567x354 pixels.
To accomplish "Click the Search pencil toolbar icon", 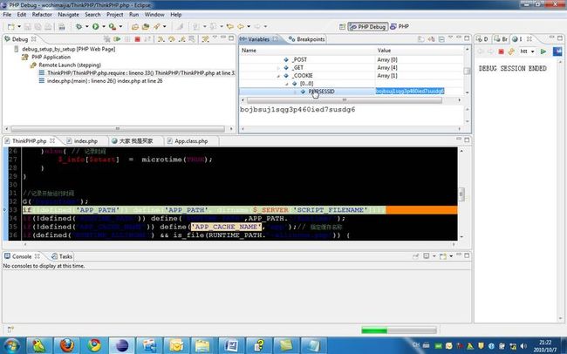I will pyautogui.click(x=157, y=26).
